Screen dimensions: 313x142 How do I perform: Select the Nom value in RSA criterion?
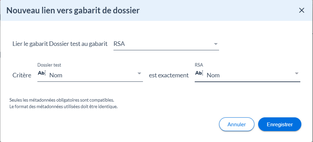coord(213,75)
